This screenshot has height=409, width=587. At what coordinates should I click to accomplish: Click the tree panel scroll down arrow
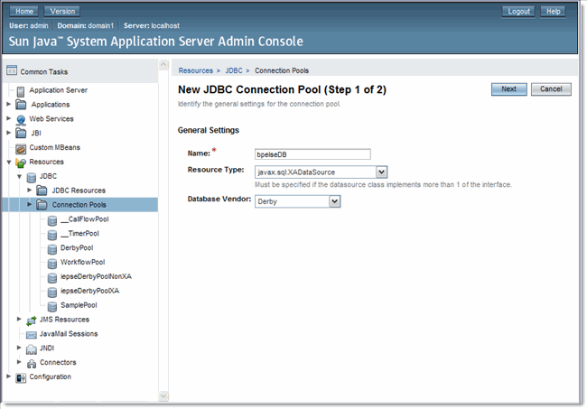tap(163, 395)
